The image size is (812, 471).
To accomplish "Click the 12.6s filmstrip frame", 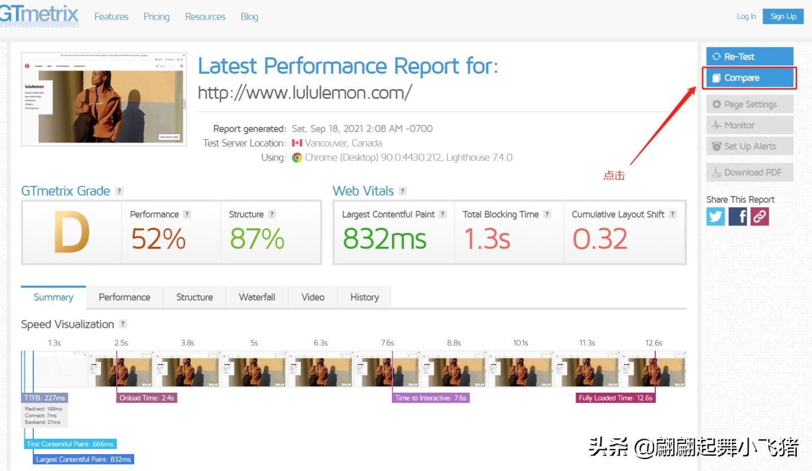I will click(x=654, y=369).
